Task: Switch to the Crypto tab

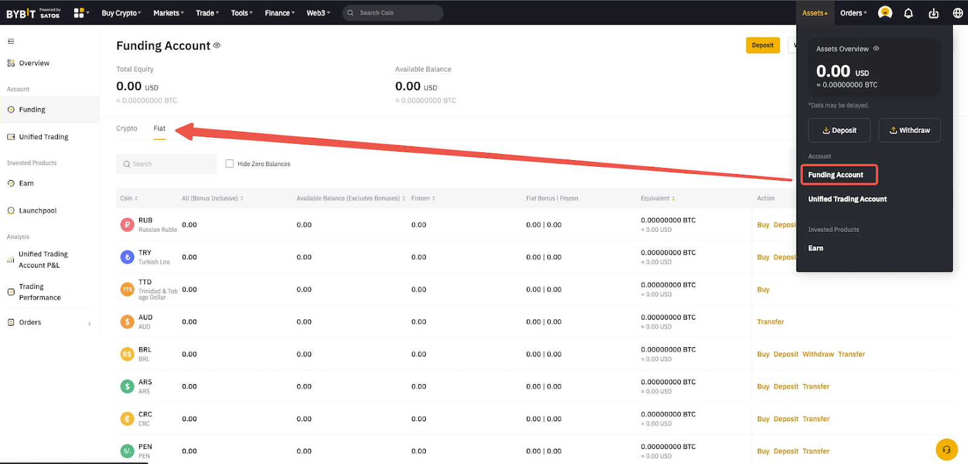Action: point(126,129)
